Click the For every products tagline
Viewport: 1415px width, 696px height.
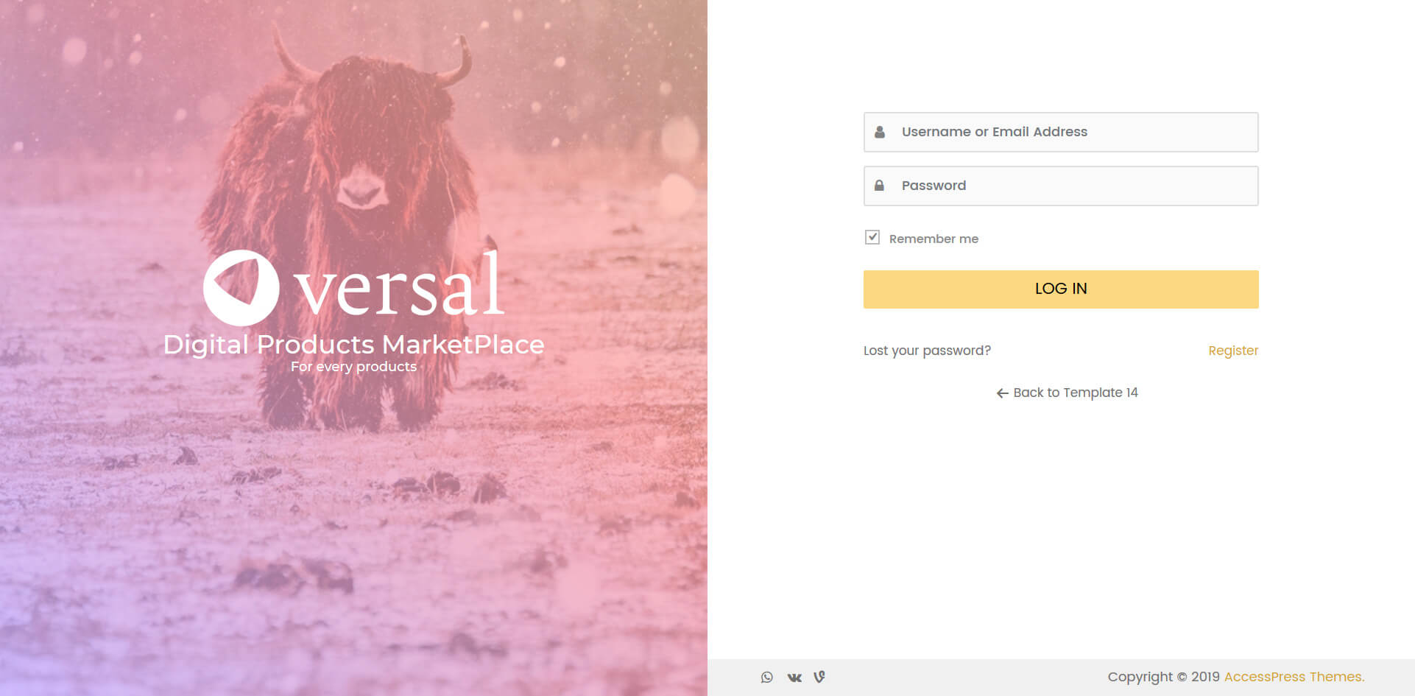pos(353,367)
